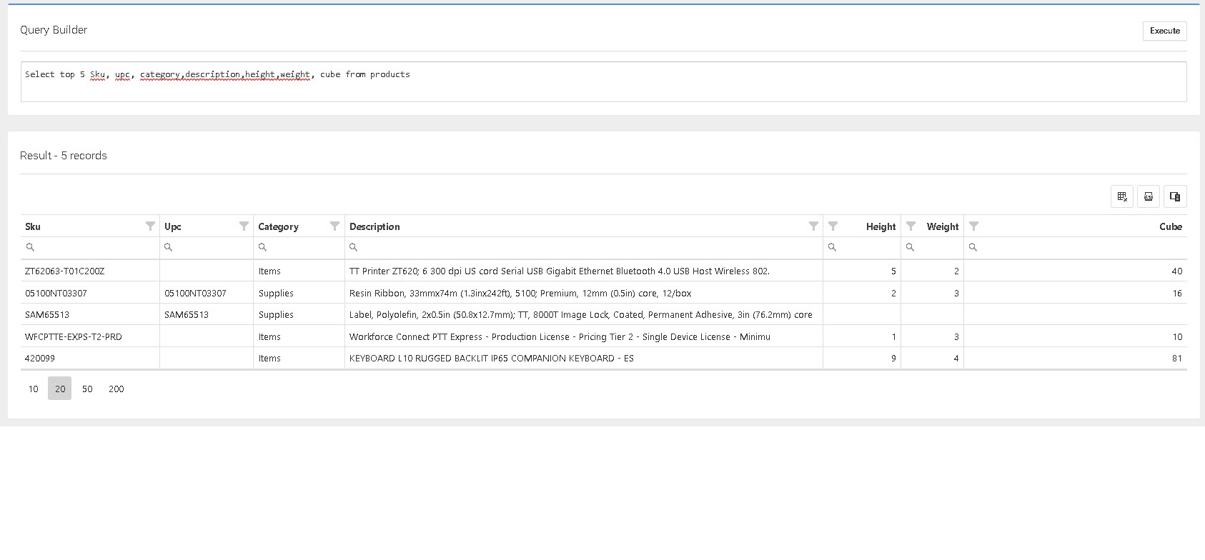Open the Height column header filter
This screenshot has width=1205, height=560.
pos(833,226)
